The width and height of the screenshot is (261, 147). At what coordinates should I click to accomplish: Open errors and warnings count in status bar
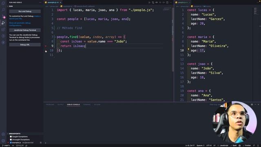(20, 145)
